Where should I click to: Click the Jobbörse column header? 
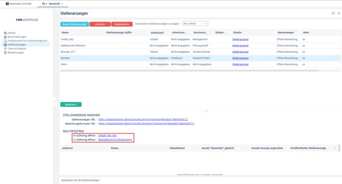point(67,148)
